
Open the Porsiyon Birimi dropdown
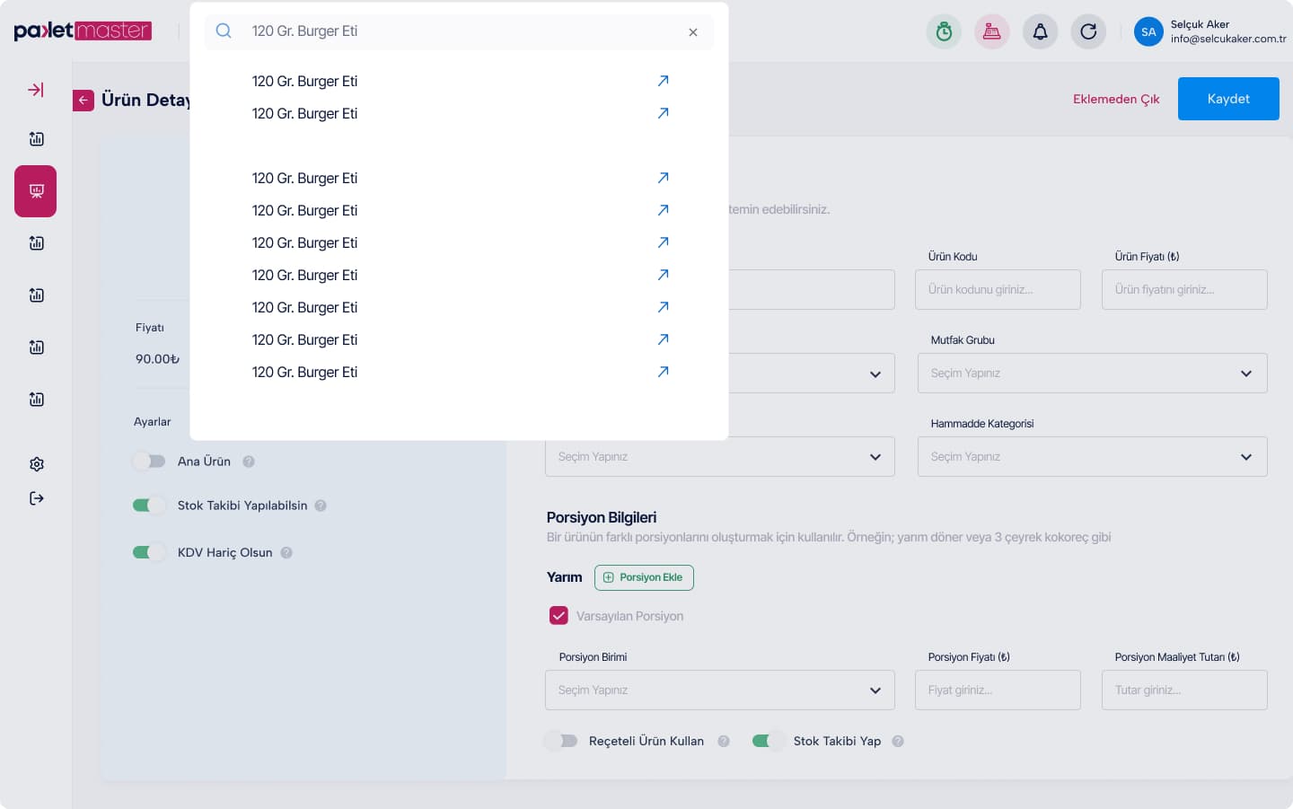(x=719, y=690)
